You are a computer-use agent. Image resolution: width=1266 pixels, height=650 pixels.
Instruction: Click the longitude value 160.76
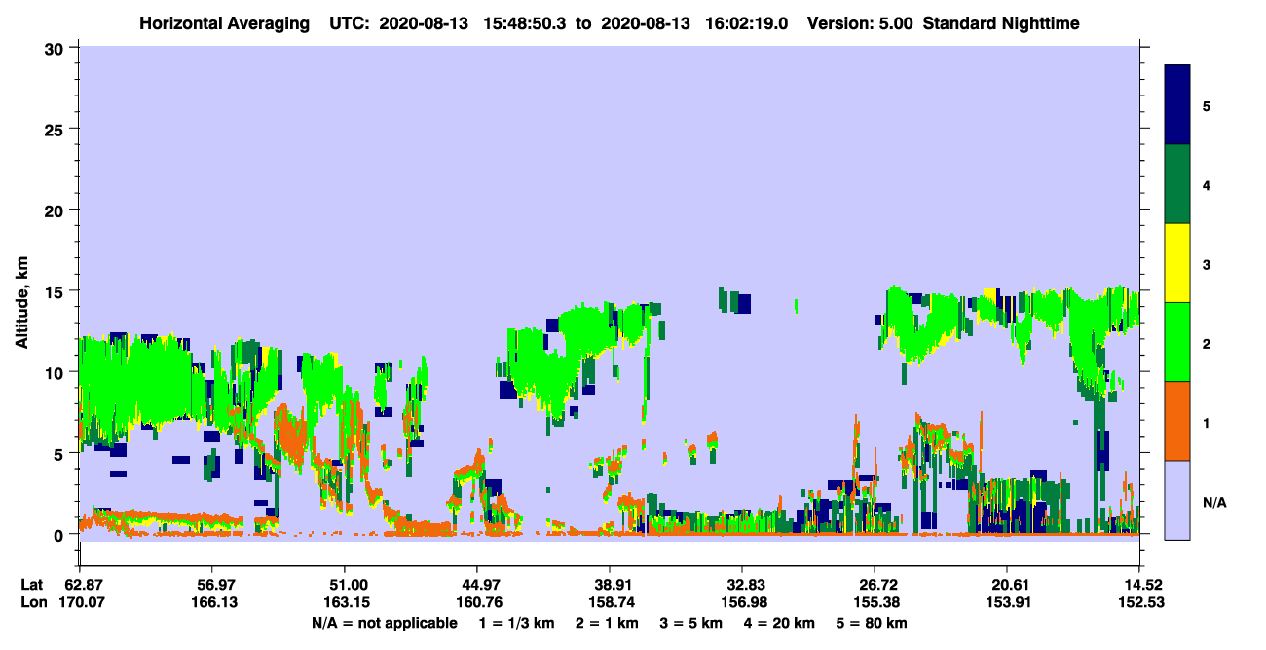pyautogui.click(x=477, y=603)
